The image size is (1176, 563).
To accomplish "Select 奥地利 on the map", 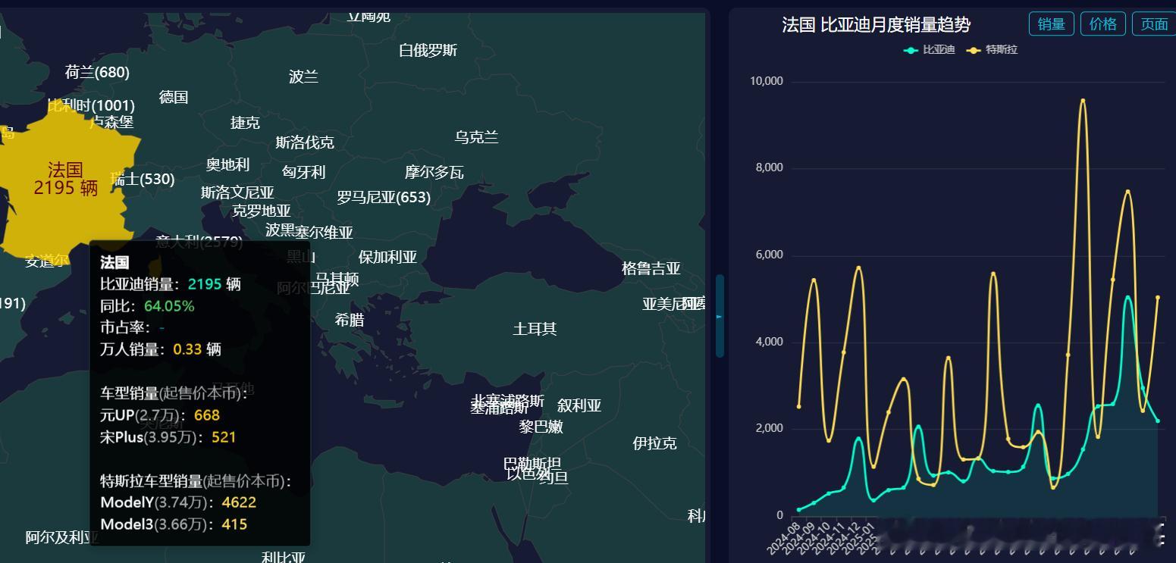I will coord(227,164).
